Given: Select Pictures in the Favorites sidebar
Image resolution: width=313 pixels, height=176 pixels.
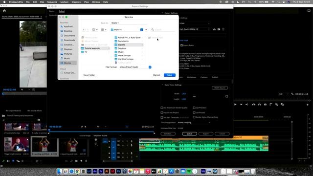Looking at the screenshot, I should (68, 54).
